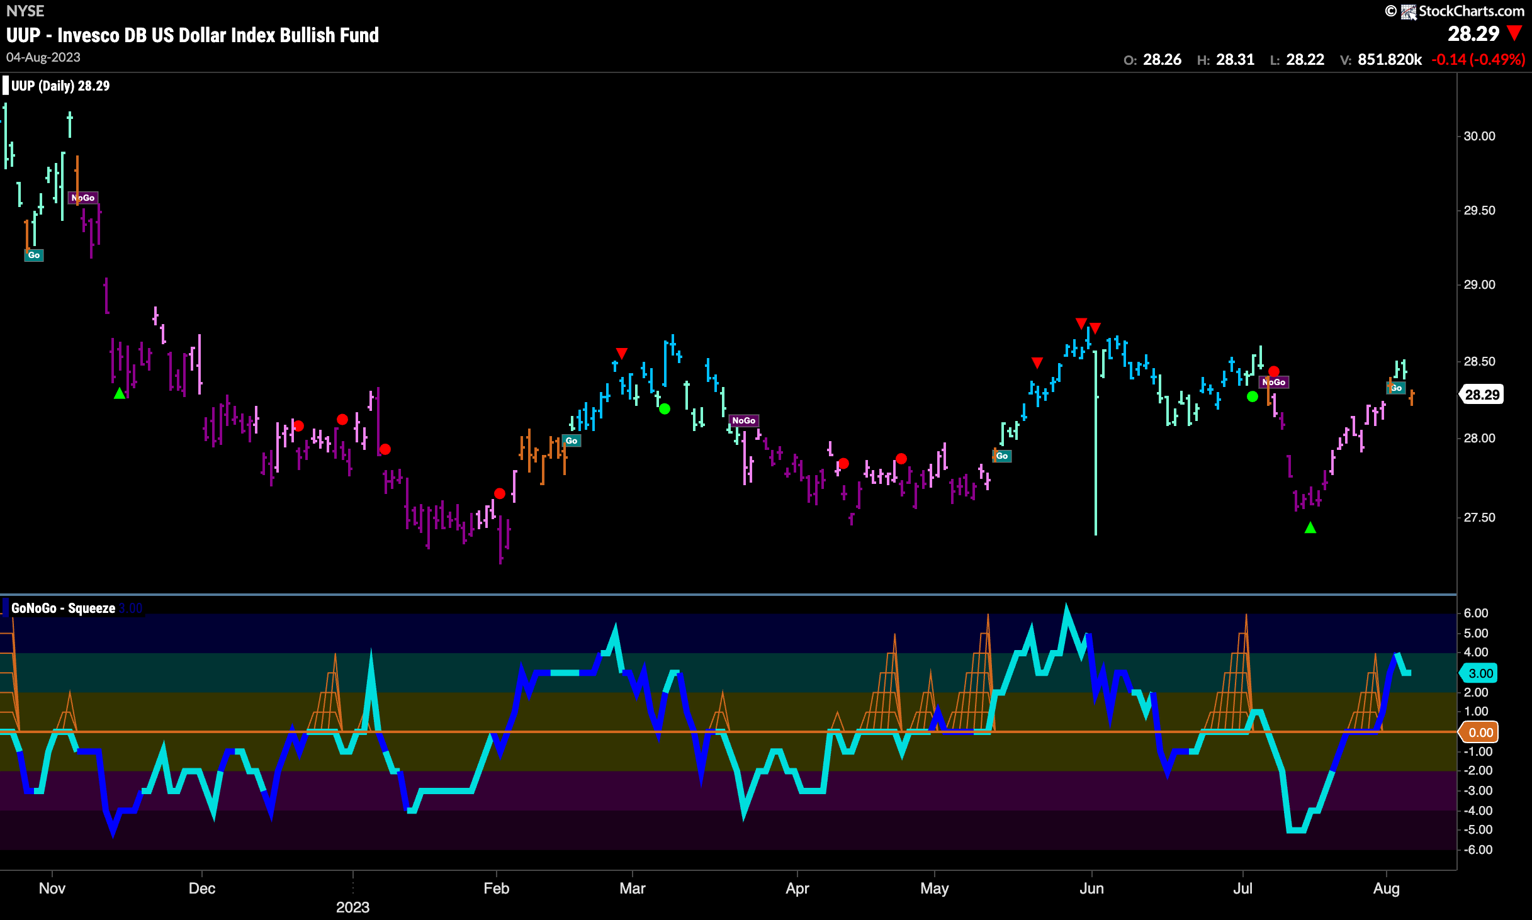
Task: Click the low value L: 28.22
Action: [1297, 59]
